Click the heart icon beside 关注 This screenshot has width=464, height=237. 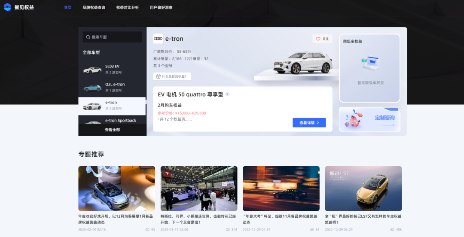tap(318, 39)
